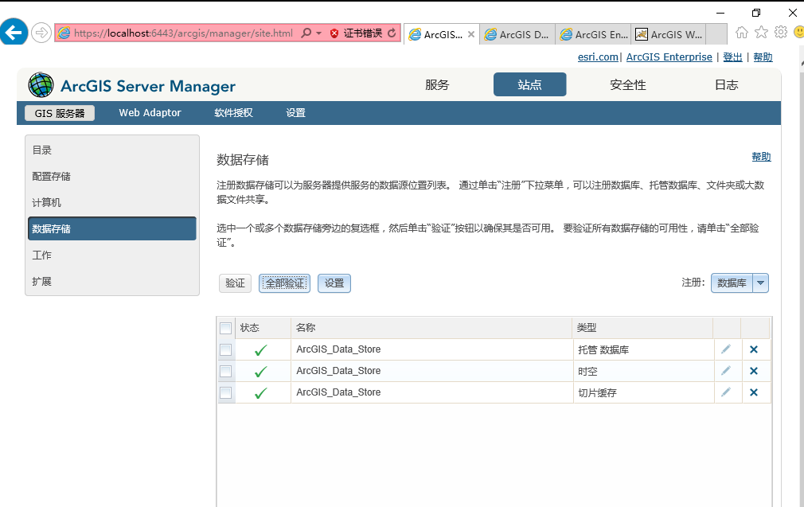This screenshot has height=507, width=804.
Task: Delete the 托管 数据库 data store entry
Action: (x=754, y=349)
